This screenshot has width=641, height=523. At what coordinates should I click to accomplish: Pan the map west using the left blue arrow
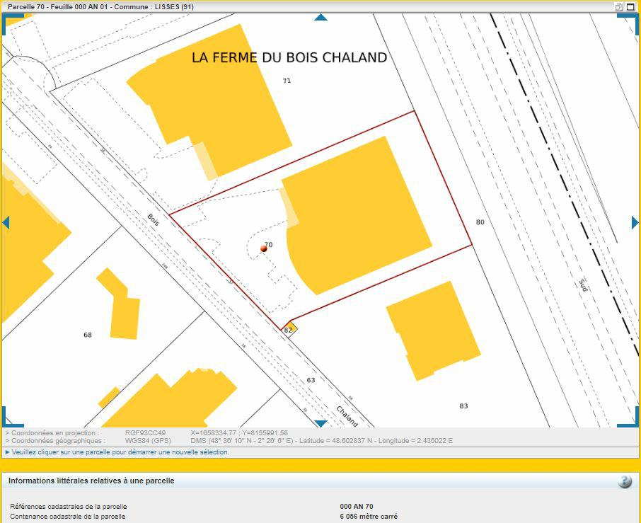click(x=6, y=222)
